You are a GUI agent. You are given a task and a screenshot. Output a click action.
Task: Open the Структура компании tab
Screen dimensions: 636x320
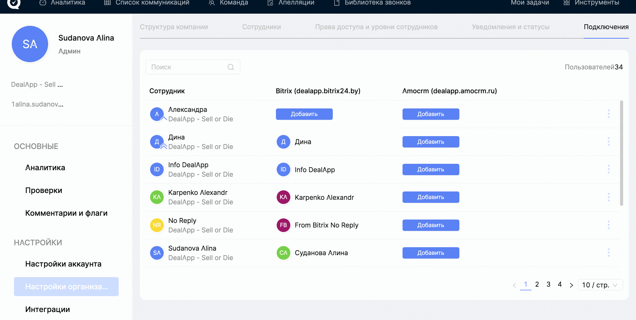[x=174, y=27]
